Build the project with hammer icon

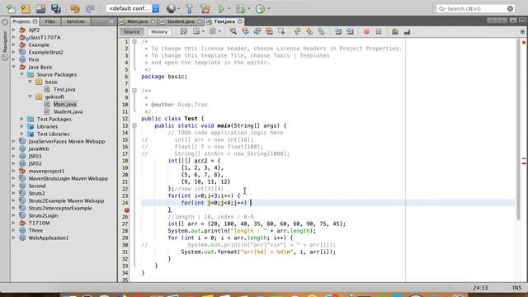[189, 9]
